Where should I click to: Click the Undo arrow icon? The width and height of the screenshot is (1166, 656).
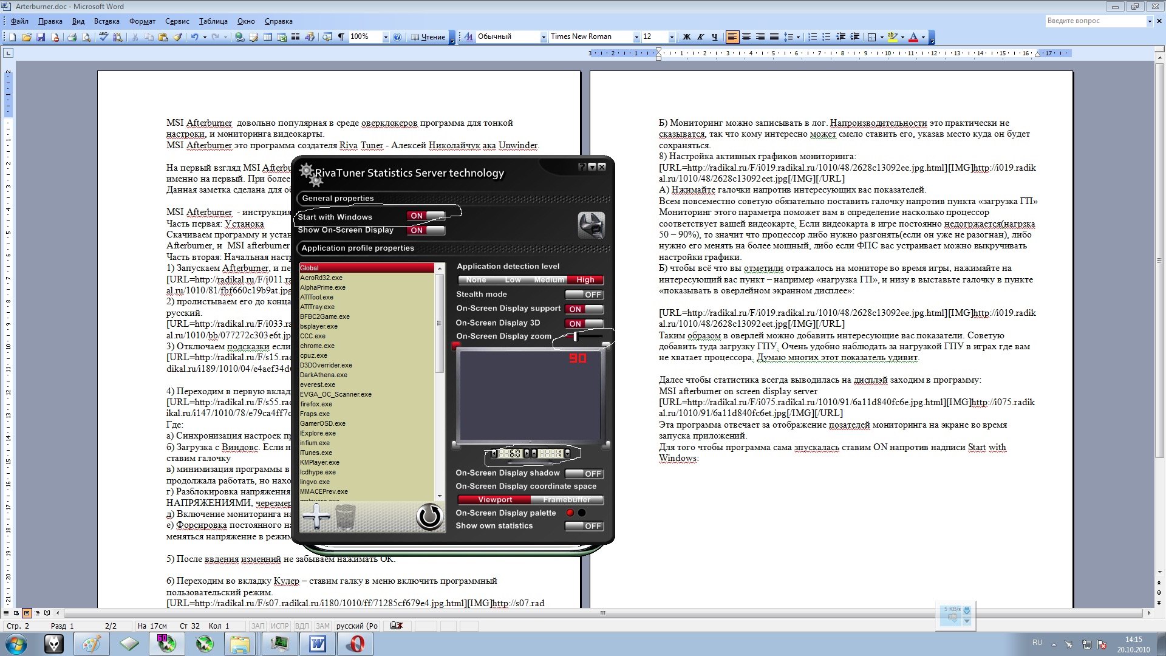click(x=194, y=37)
